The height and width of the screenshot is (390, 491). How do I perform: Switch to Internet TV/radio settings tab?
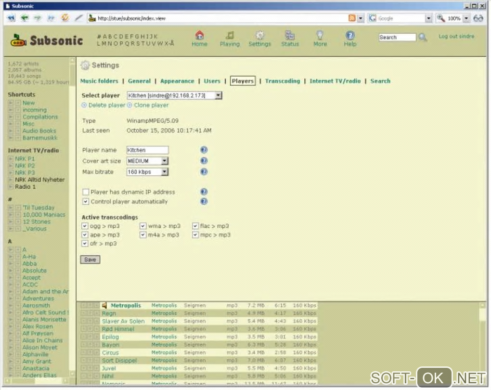(x=335, y=81)
